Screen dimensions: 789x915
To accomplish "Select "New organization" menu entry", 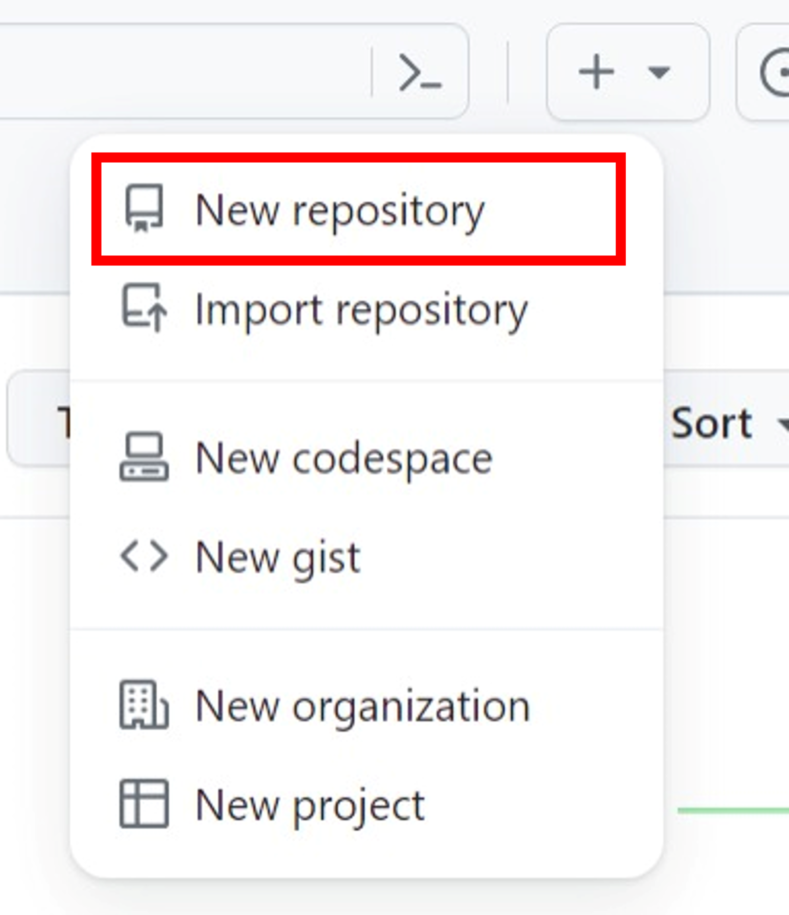I will 362,707.
